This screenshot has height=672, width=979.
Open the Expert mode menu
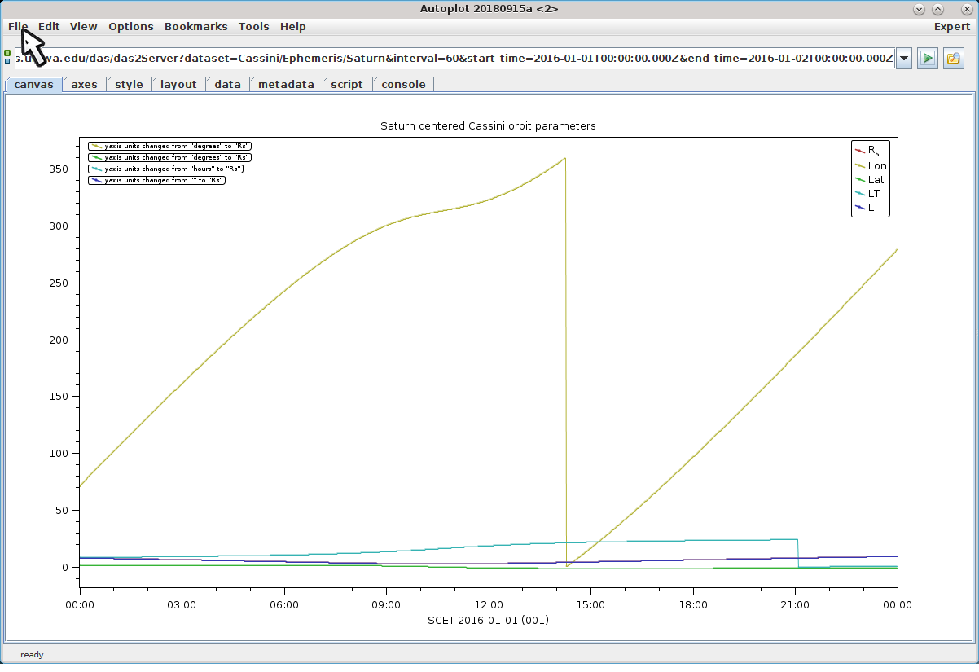click(x=951, y=26)
